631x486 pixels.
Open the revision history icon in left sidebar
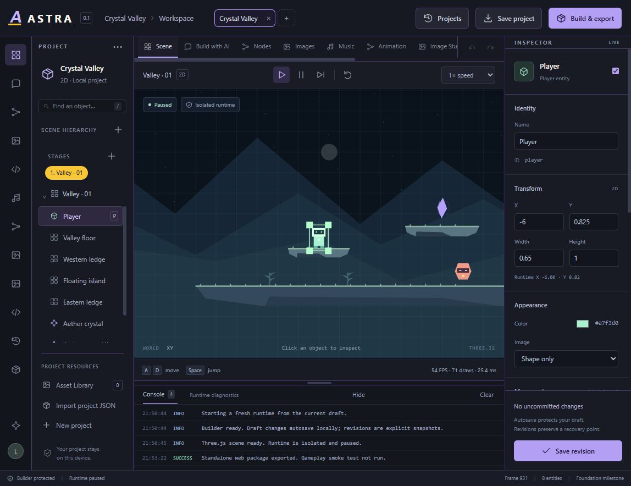pyautogui.click(x=16, y=341)
